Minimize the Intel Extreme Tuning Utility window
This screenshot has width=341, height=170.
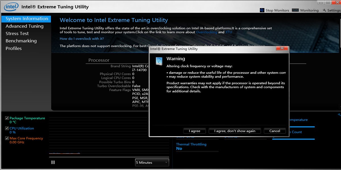321,3
